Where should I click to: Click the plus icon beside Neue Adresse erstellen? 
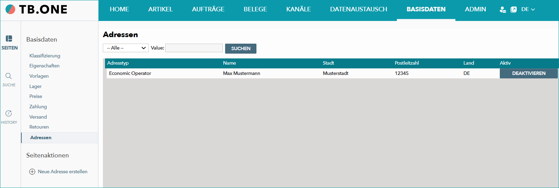(x=32, y=172)
